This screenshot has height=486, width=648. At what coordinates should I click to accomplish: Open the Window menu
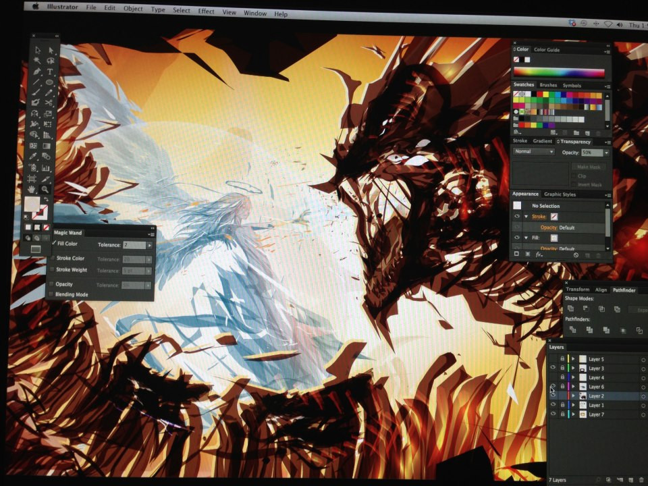coord(255,13)
